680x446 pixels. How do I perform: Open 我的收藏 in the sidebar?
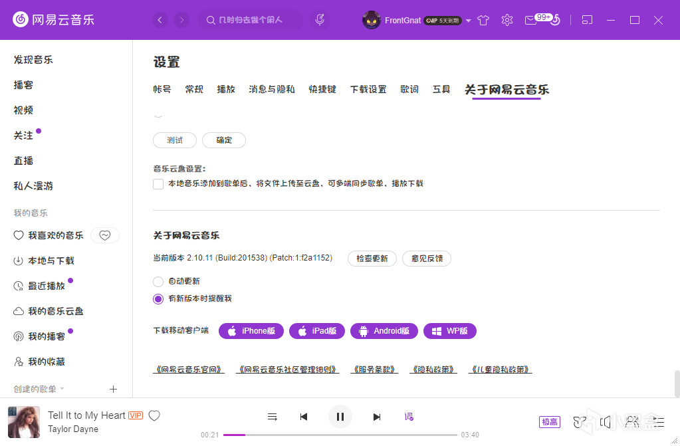(39, 362)
